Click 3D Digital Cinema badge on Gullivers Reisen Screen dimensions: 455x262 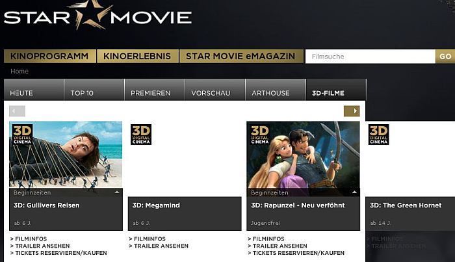pos(22,135)
